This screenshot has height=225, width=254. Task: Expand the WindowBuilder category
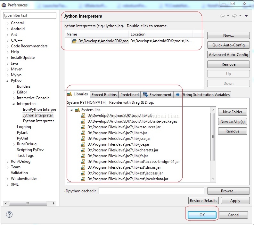(7, 179)
